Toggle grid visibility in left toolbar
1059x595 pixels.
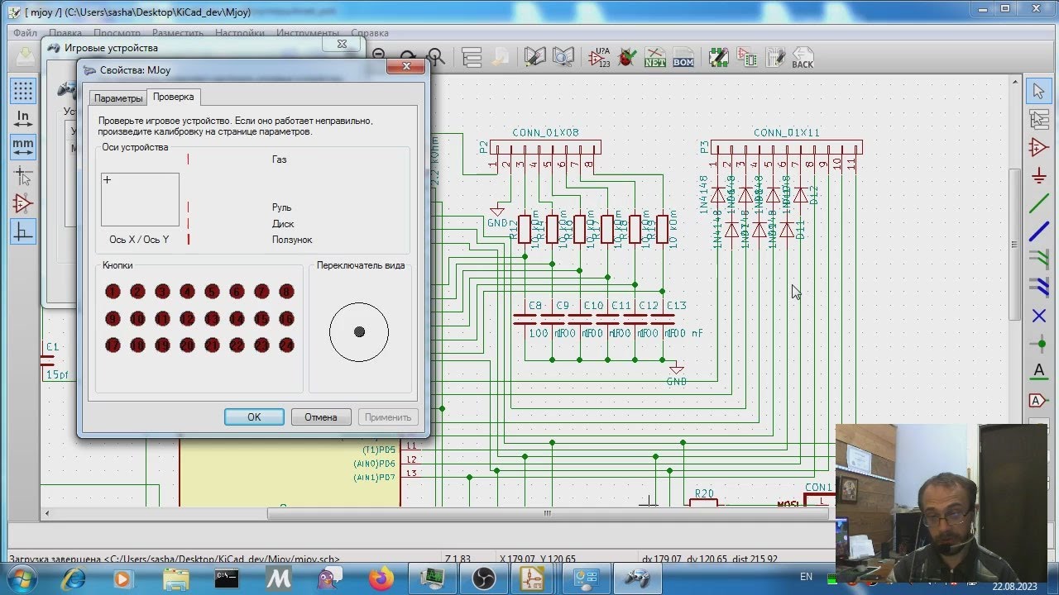[23, 91]
